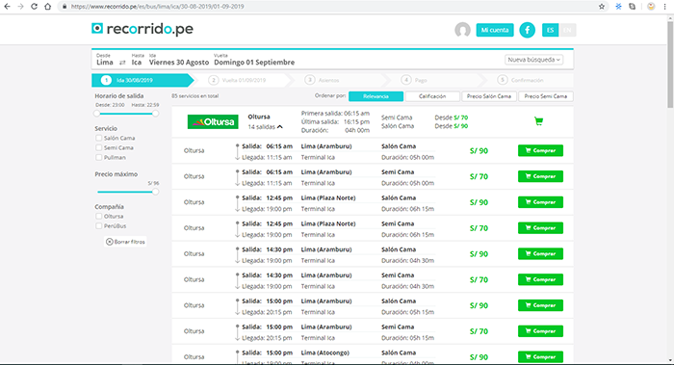
Task: Open the browser three-dot menu
Action: click(x=665, y=7)
